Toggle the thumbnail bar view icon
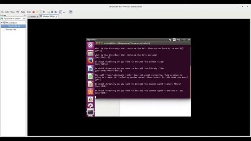The image size is (251, 141). [64, 12]
